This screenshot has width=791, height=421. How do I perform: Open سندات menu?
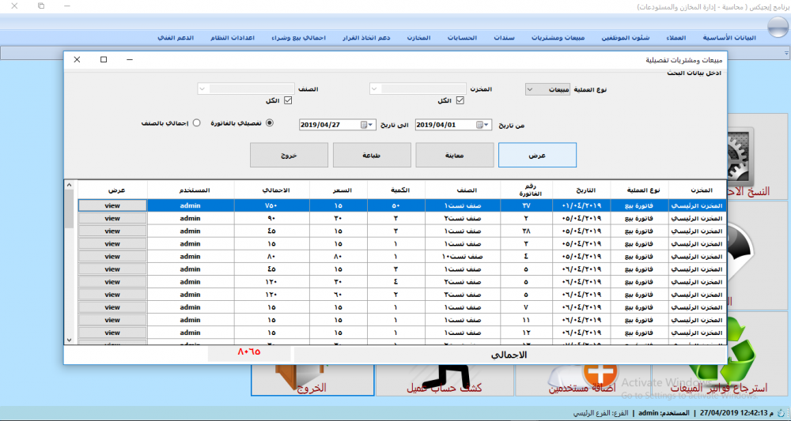504,38
